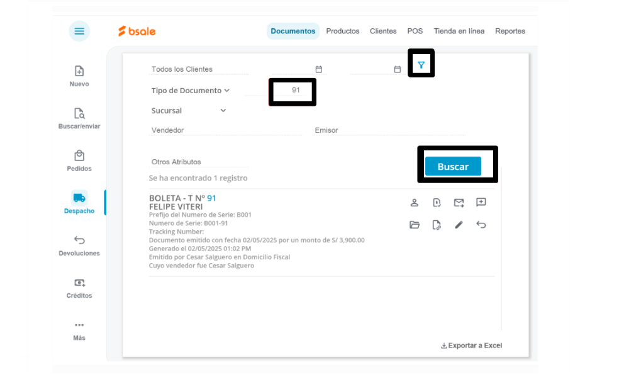Click the 'Documento emitido con fecha' line

257,240
